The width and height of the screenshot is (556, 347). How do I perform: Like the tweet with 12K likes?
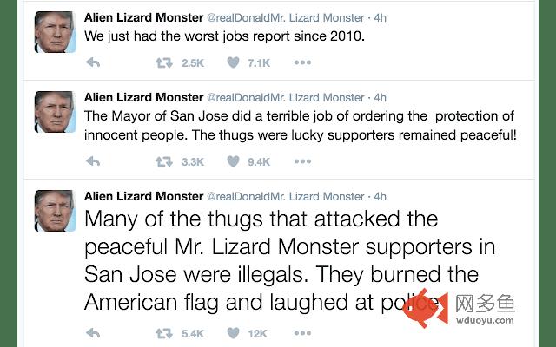pyautogui.click(x=233, y=333)
